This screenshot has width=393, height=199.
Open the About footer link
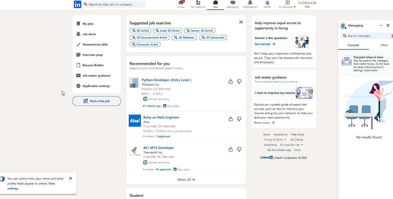coord(267,135)
